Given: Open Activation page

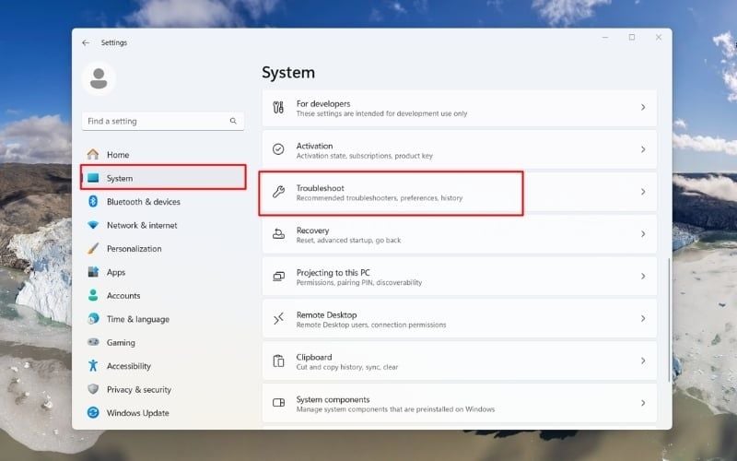Looking at the screenshot, I should coord(459,149).
